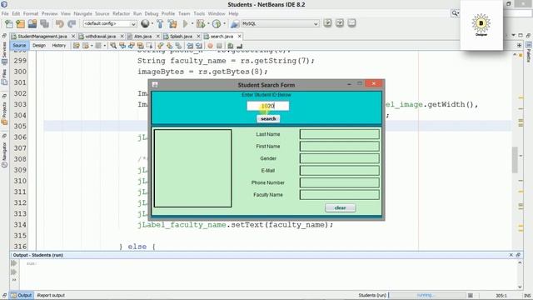Select the Report output tab
Screen dimensions: 533x300
[51, 295]
